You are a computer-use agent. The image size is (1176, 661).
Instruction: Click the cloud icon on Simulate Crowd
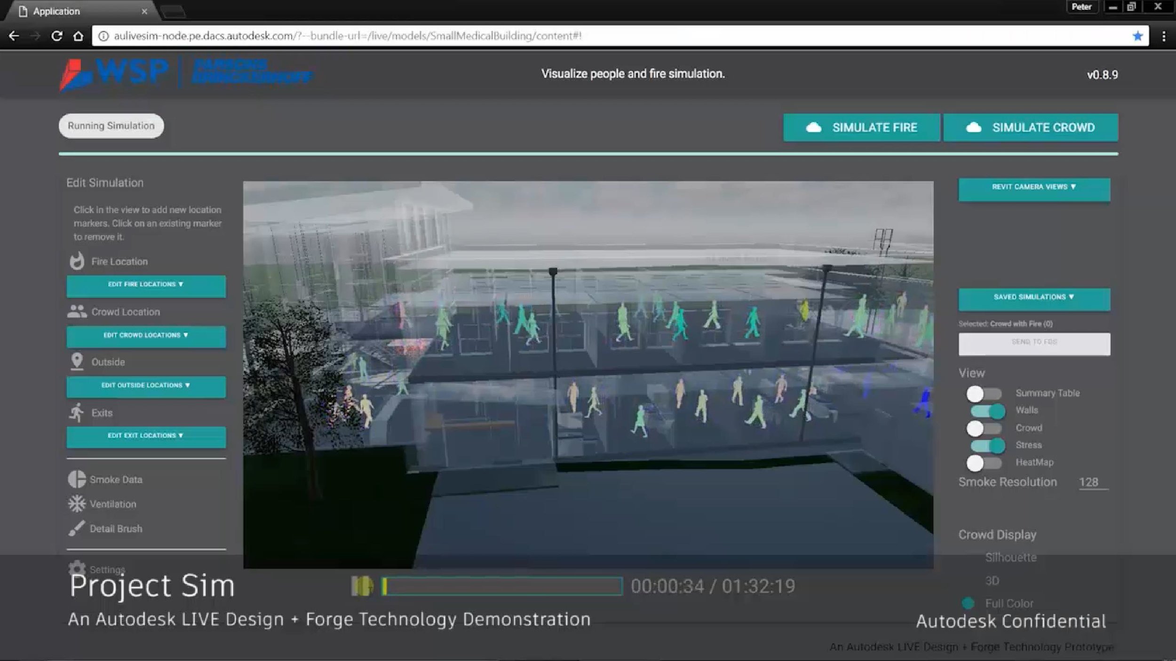[x=973, y=127]
